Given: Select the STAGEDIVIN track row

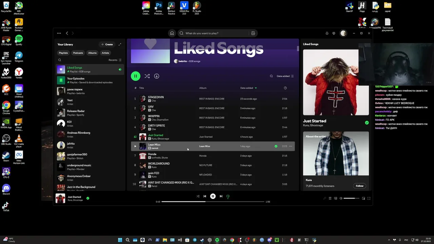Looking at the screenshot, I should click(213, 99).
